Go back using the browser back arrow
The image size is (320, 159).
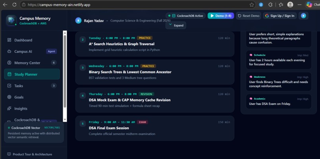(x=5, y=4)
